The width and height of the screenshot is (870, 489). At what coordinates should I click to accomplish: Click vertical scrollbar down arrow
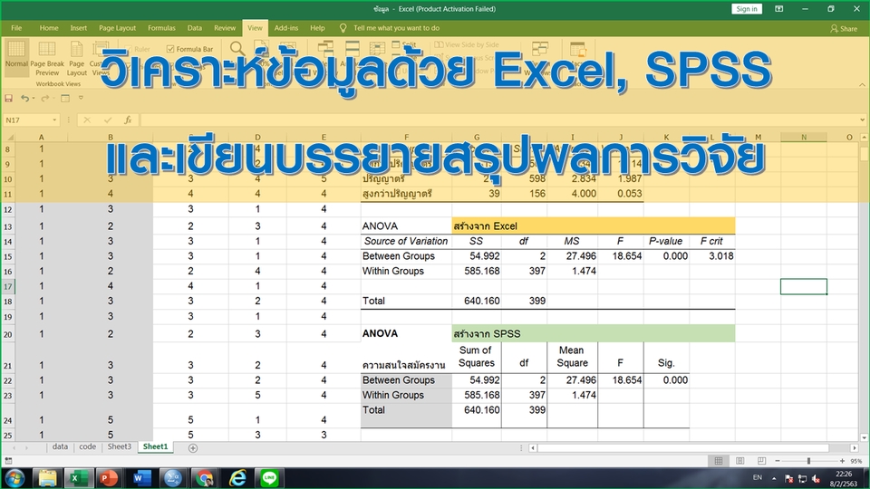click(864, 437)
